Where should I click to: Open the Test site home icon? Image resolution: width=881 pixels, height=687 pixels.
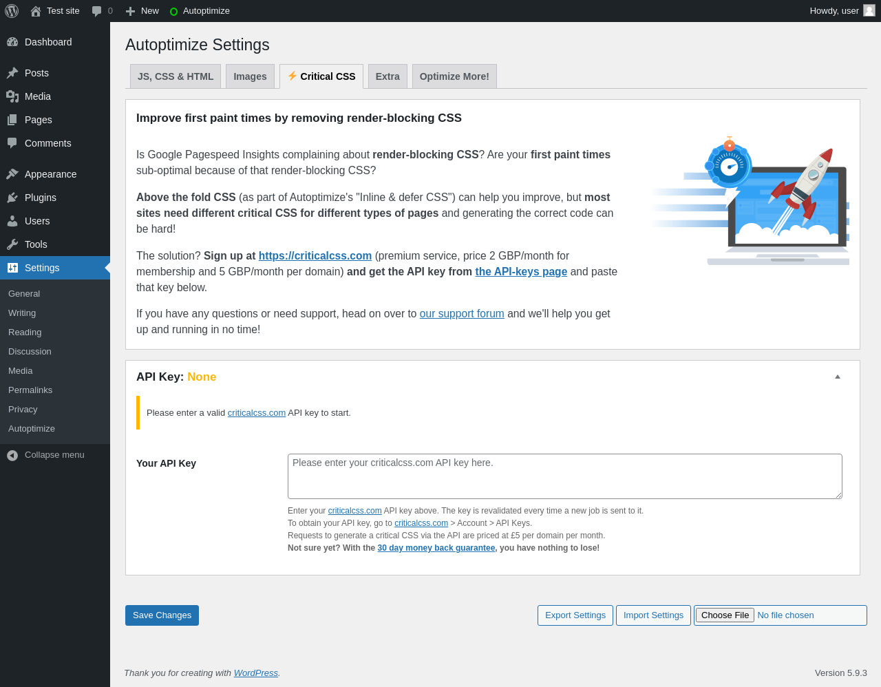coord(36,11)
